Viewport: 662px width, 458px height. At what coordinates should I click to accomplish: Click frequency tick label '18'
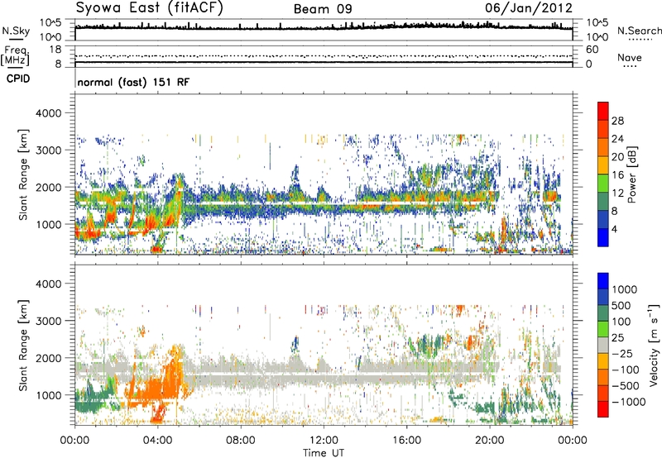point(55,50)
